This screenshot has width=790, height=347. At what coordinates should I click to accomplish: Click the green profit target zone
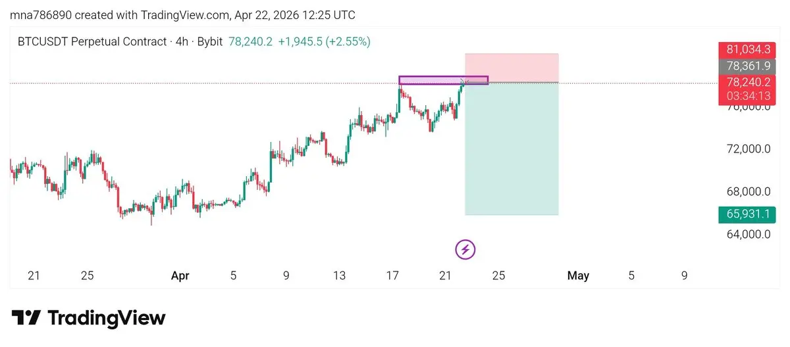pos(512,149)
